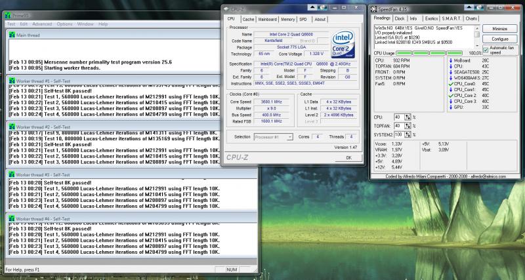Switch to the Mainboard tab in CPU-Z
525x280 pixels.
(x=268, y=20)
